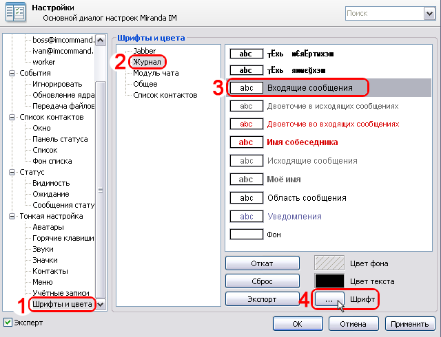
Task: Select Модуль чата in the group list
Action: 157,74
